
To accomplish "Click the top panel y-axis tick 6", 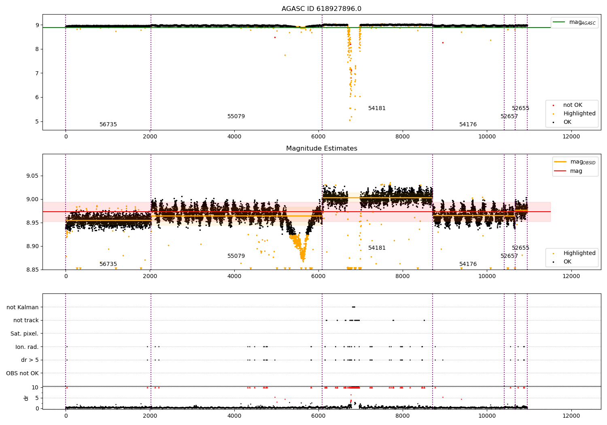I will [x=37, y=98].
